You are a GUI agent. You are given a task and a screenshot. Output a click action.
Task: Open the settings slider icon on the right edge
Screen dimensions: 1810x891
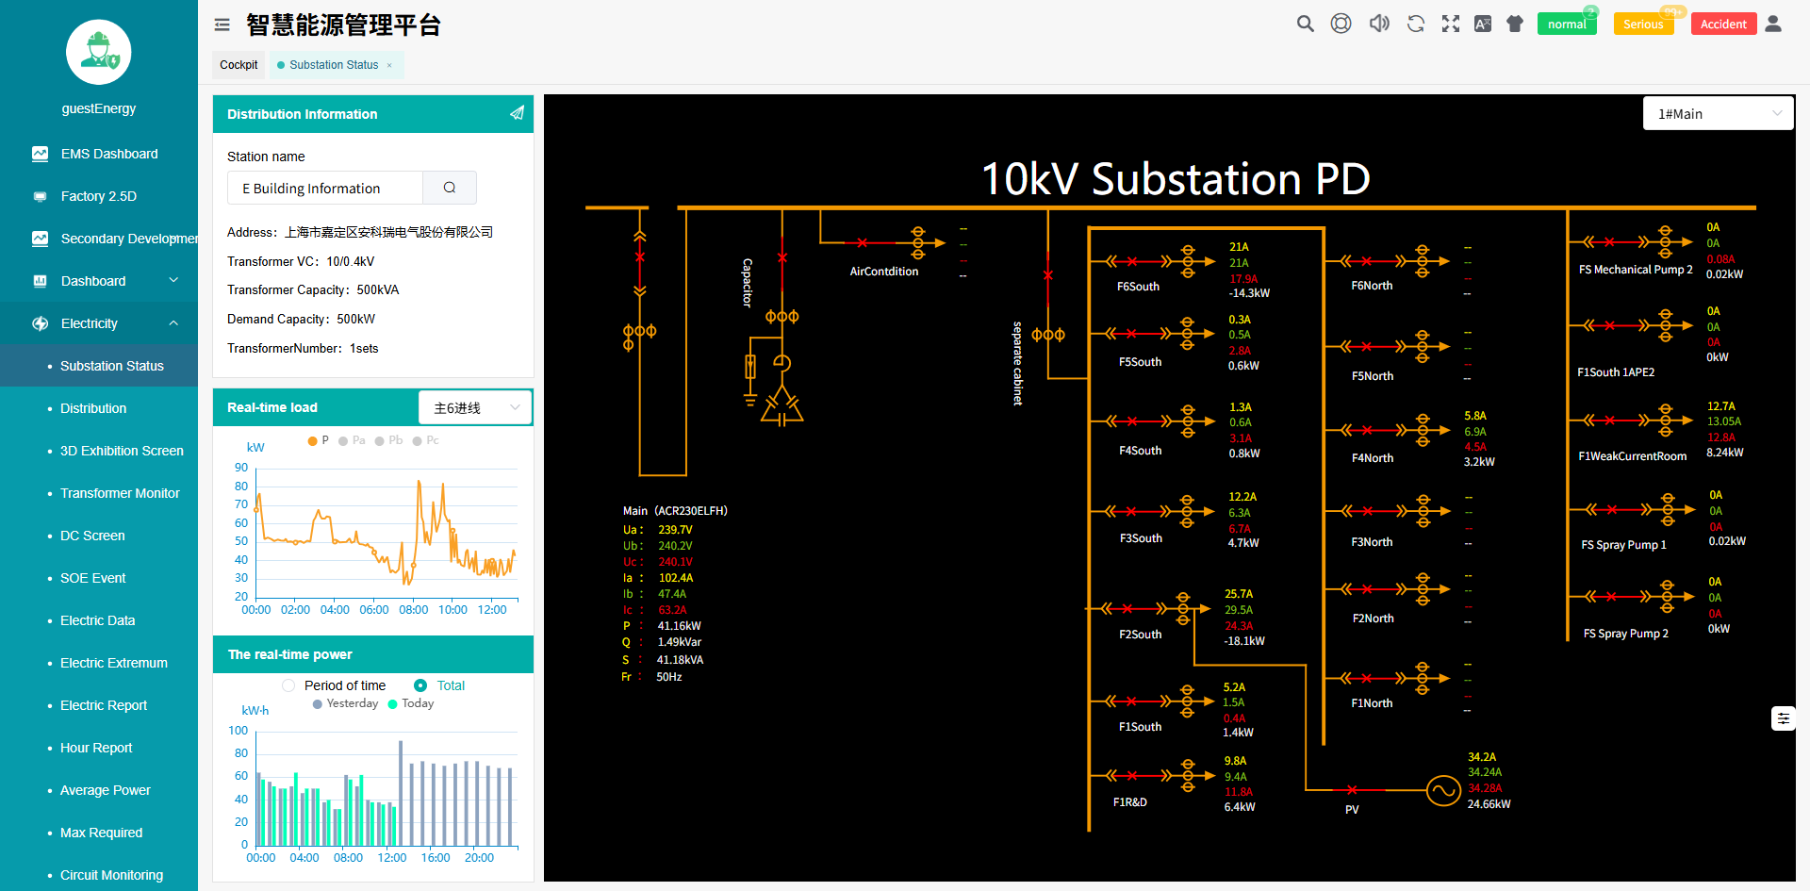point(1783,718)
